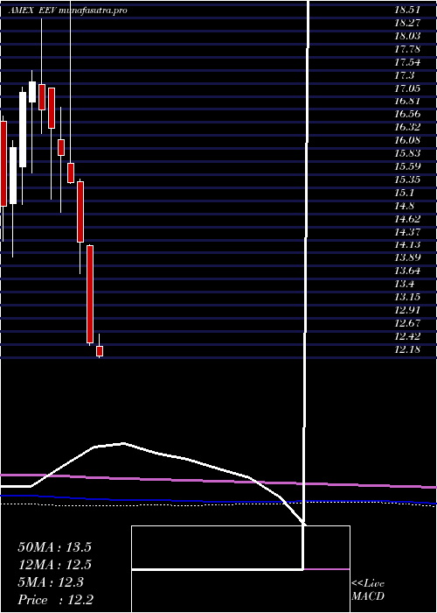The image size is (437, 613).
Task: Pick the 14.37 price level
Action: tap(407, 231)
